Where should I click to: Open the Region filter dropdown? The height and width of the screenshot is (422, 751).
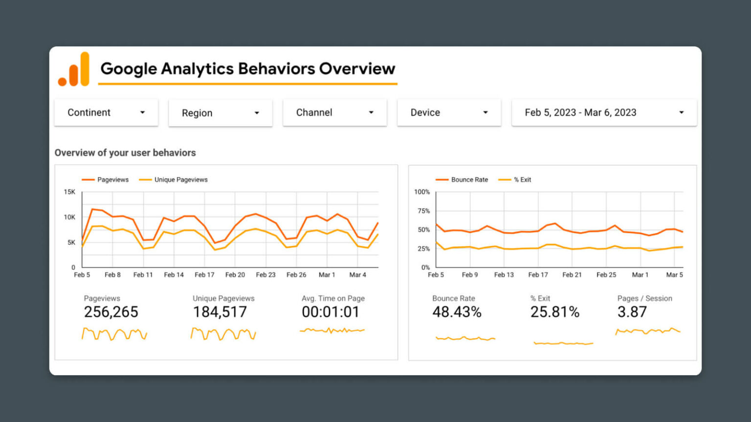(x=220, y=112)
